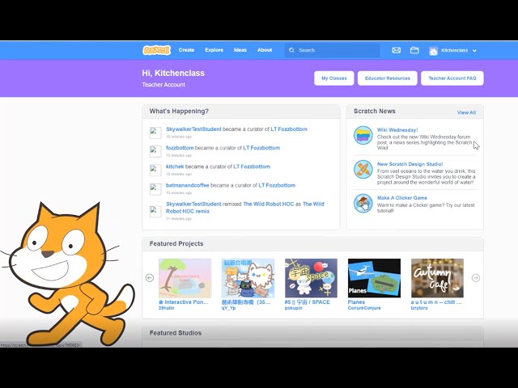Click the Teacher Account FAQ button
Image resolution: width=518 pixels, height=388 pixels.
[452, 78]
